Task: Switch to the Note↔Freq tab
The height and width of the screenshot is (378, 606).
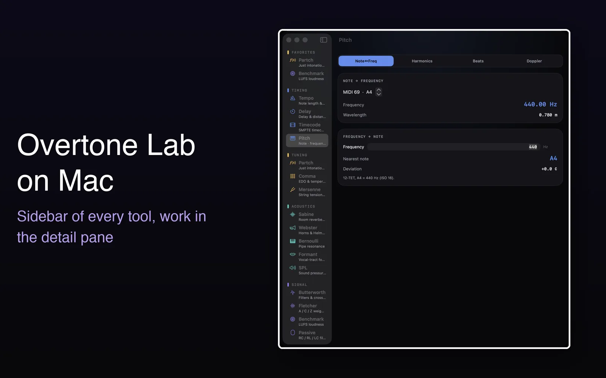Action: tap(366, 61)
